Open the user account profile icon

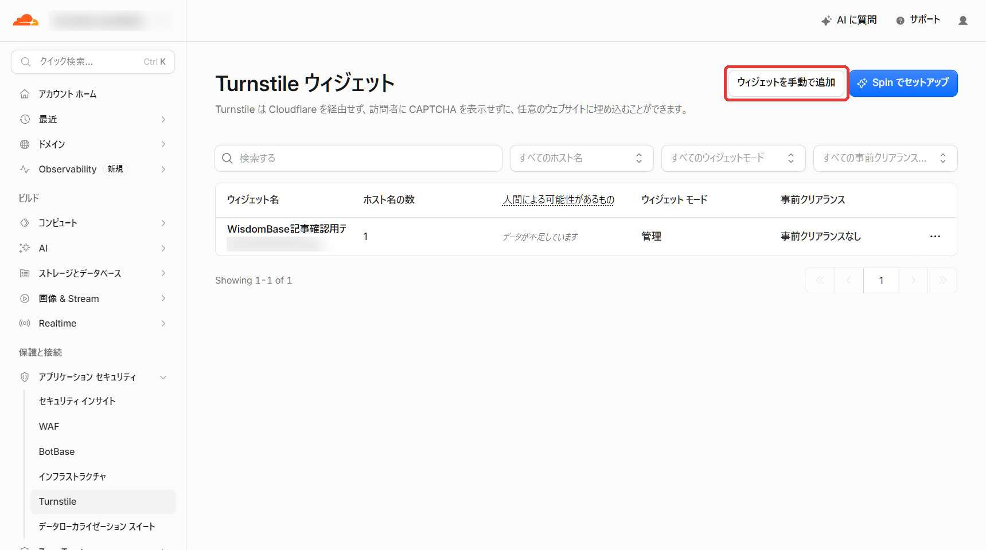tap(963, 21)
